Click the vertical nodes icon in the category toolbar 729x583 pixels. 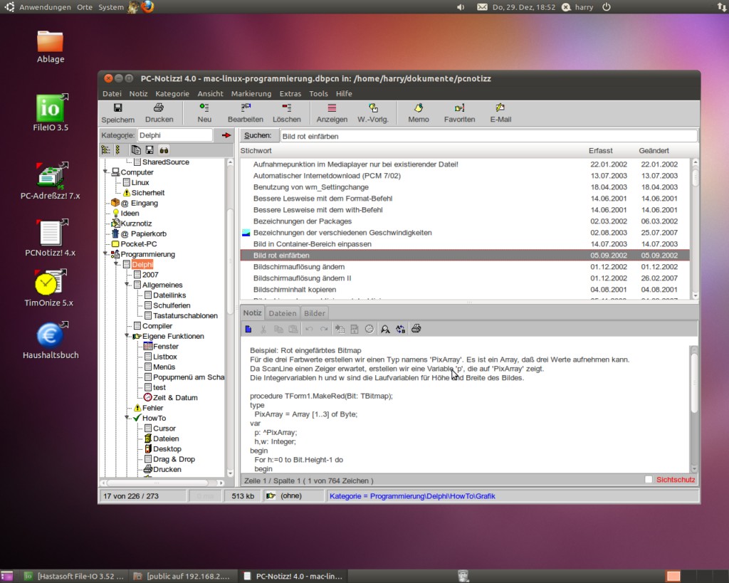(118, 150)
